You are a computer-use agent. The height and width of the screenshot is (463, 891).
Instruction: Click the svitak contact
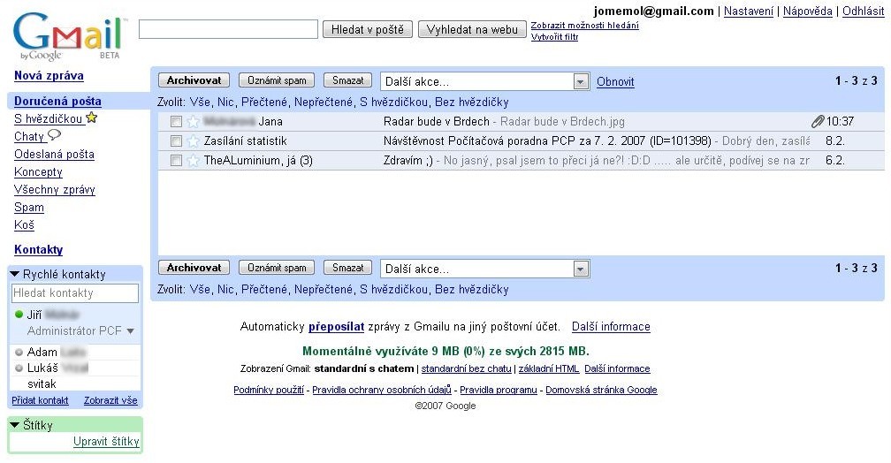(42, 384)
